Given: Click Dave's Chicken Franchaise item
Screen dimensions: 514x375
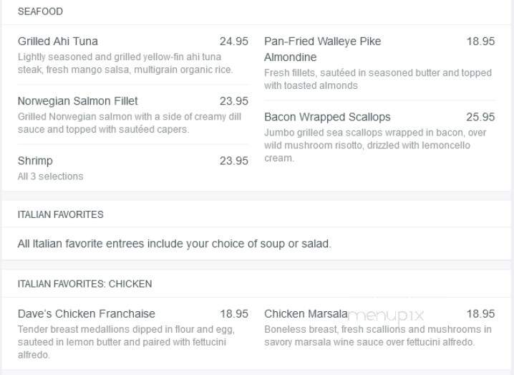Looking at the screenshot, I should point(86,313).
